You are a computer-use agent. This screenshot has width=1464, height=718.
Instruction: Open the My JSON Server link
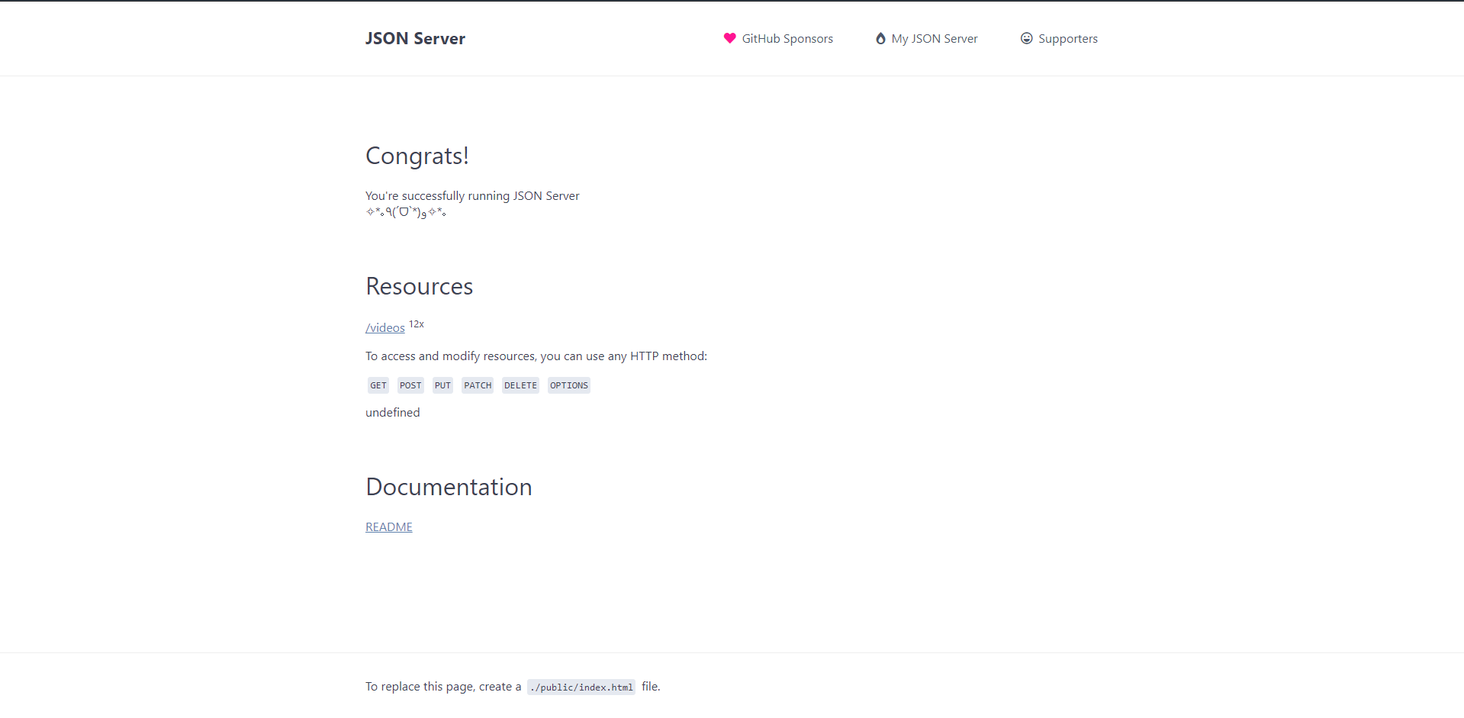[x=926, y=38]
